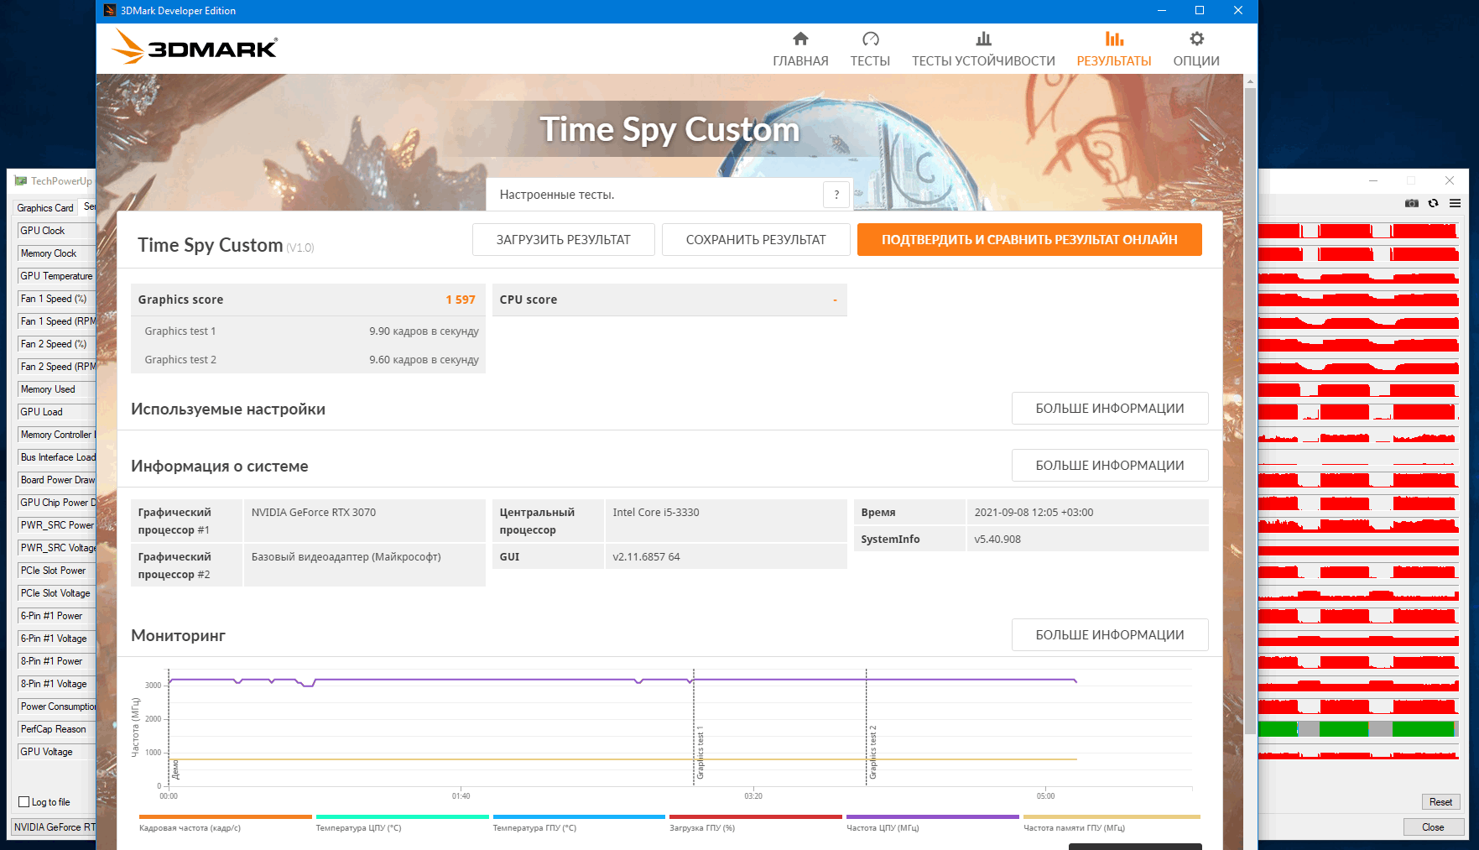Click TechPowerUp GPU-Z title icon
This screenshot has height=850, width=1479.
20,181
